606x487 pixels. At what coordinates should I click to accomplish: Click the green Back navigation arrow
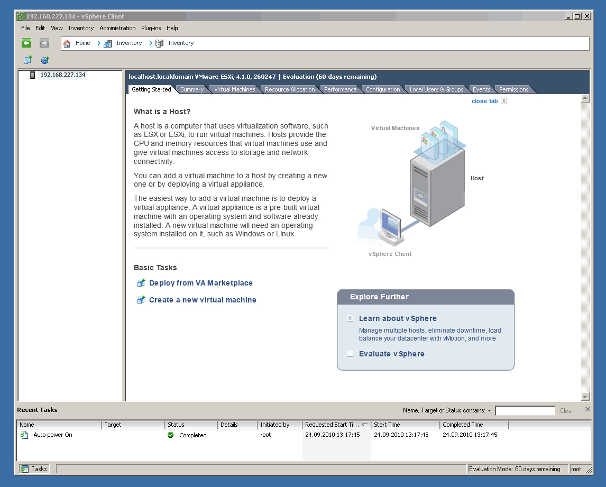point(26,43)
